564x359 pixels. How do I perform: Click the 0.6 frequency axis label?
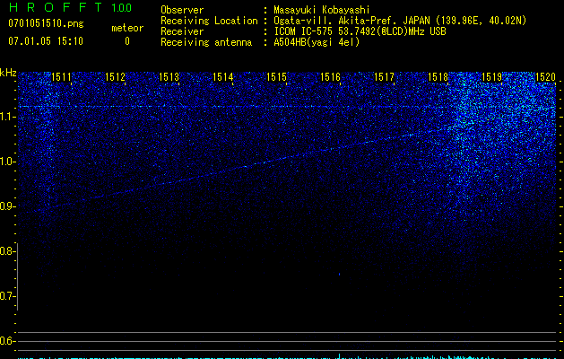click(7, 341)
